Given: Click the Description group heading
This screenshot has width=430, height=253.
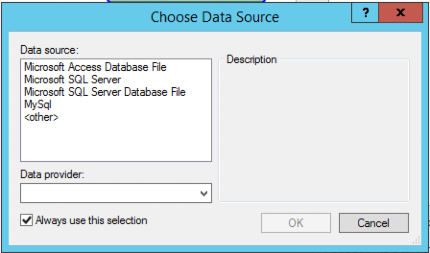Looking at the screenshot, I should pyautogui.click(x=251, y=59).
